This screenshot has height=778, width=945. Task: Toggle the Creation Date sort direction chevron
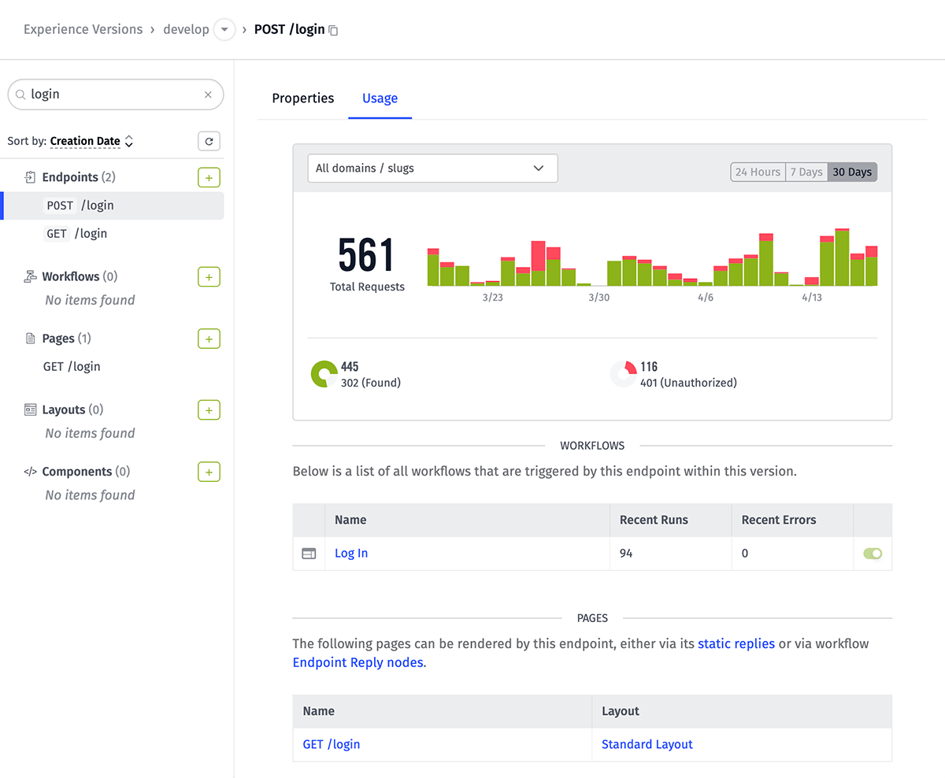[128, 141]
